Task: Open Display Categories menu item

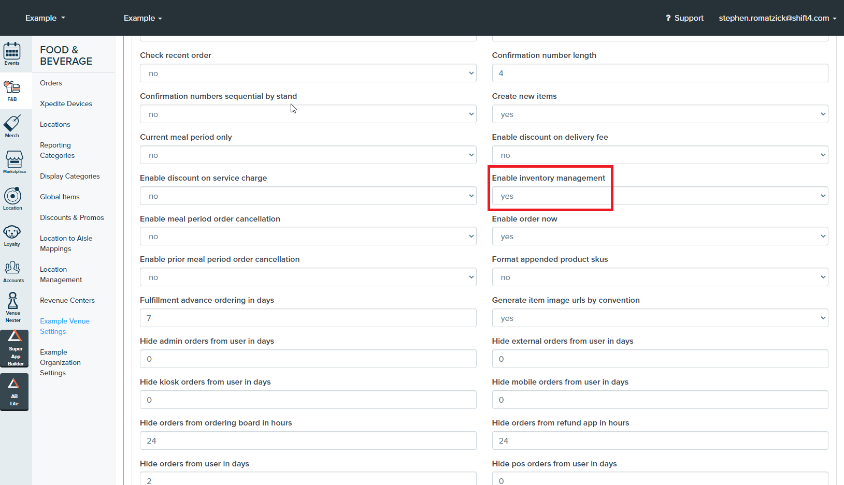Action: coord(70,176)
